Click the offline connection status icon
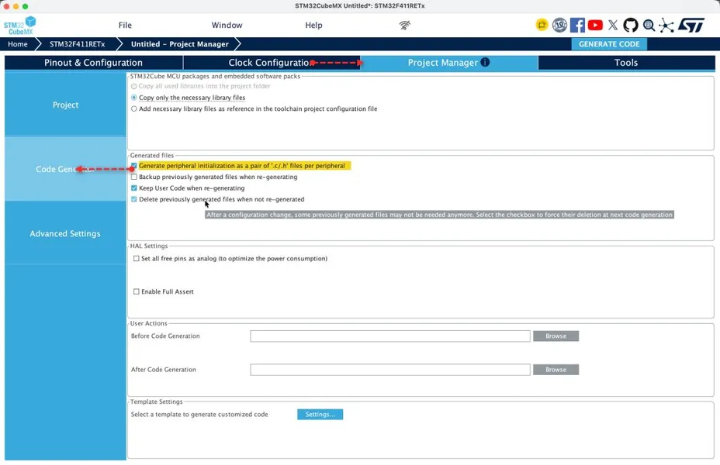 click(x=404, y=26)
